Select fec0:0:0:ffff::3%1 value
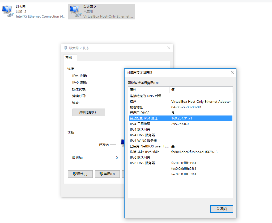The width and height of the screenshot is (272, 223). click(x=184, y=174)
